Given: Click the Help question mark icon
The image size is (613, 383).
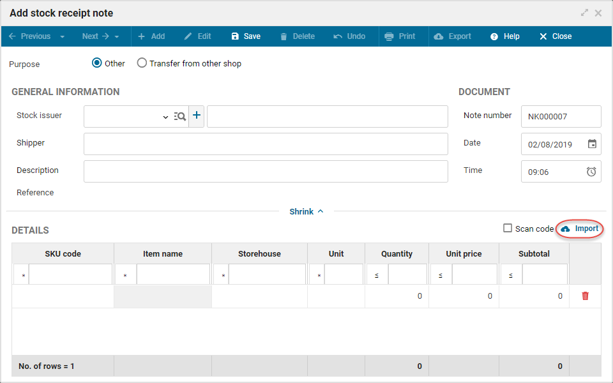Looking at the screenshot, I should click(494, 36).
